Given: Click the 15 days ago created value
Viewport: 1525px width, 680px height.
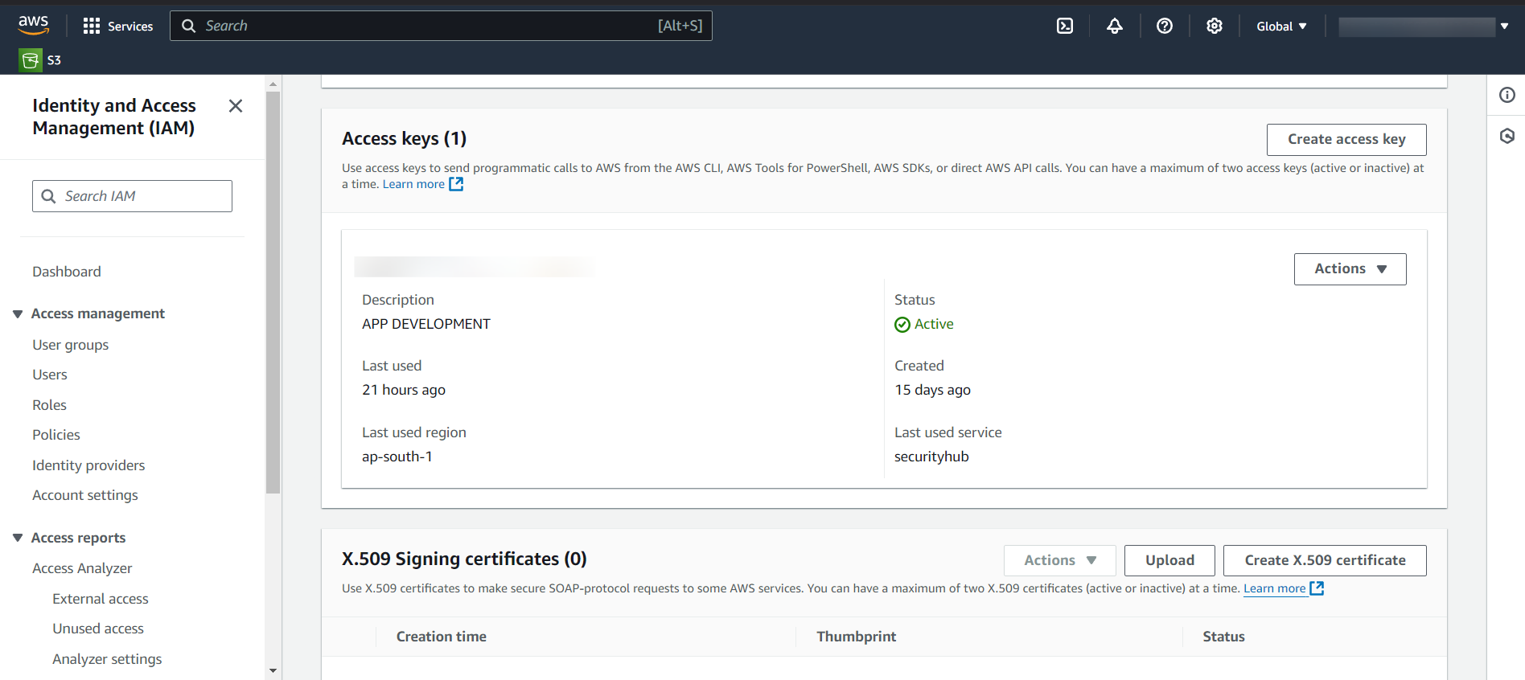Looking at the screenshot, I should 932,390.
